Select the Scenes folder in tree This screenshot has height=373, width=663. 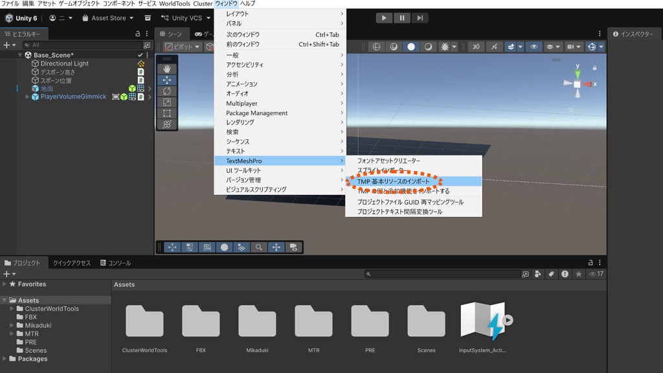(x=36, y=350)
